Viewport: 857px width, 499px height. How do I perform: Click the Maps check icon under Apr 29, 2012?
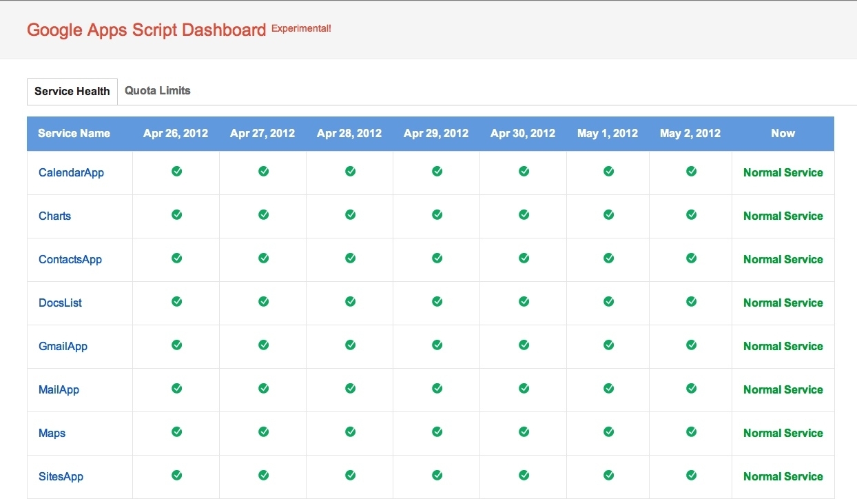[x=437, y=431]
